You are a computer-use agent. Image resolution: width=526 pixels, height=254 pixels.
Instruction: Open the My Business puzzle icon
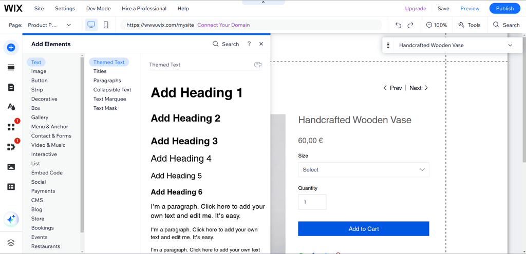tap(11, 147)
